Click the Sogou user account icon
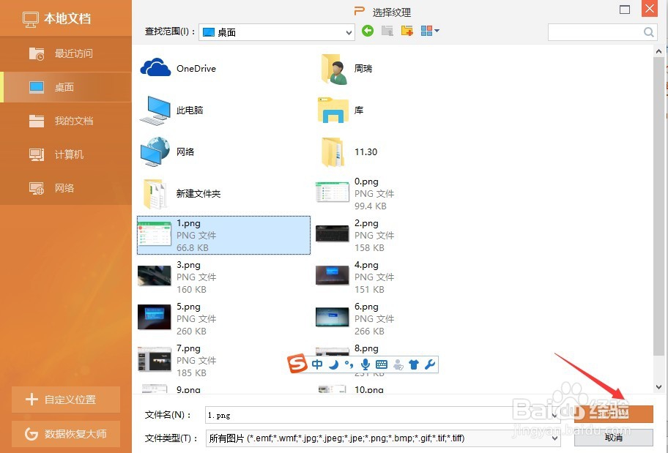668x453 pixels. coord(398,364)
